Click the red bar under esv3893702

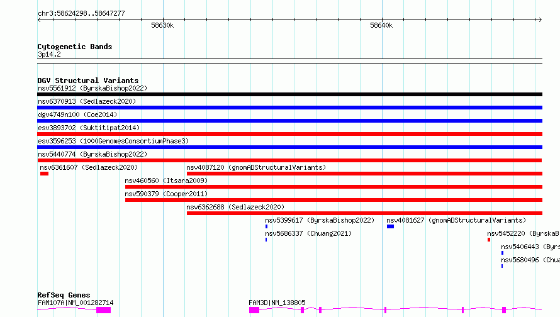[289, 134]
